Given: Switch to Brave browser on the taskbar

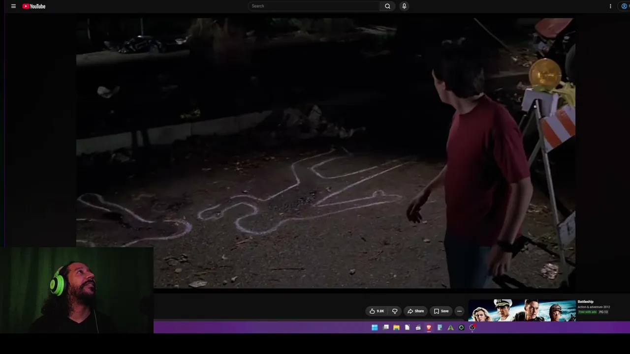Looking at the screenshot, I should click(429, 327).
